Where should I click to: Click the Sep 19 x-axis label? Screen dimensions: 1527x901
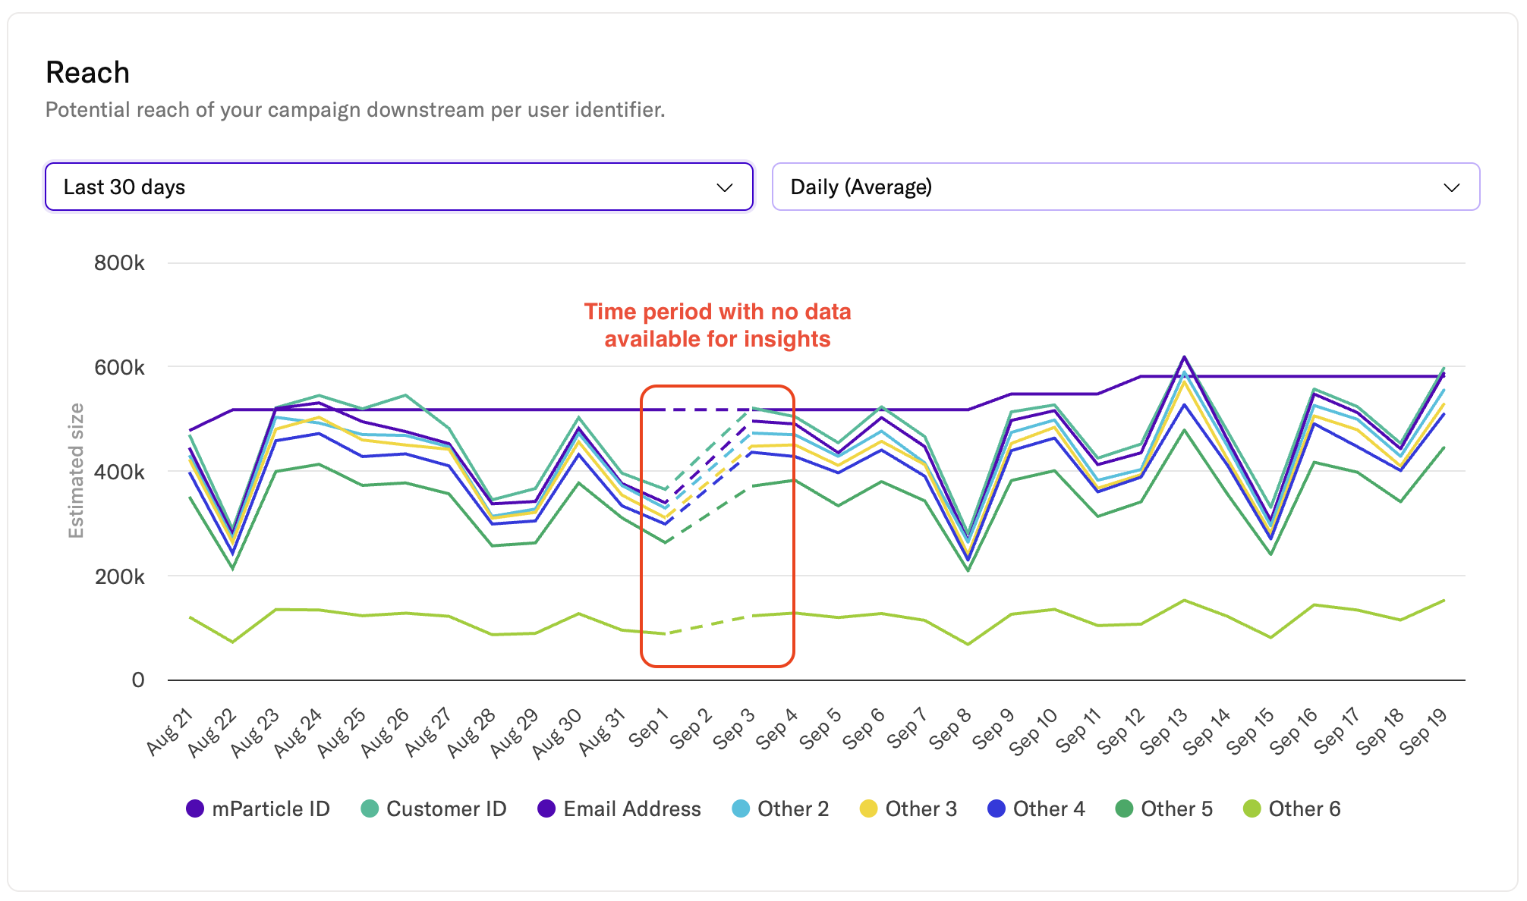pos(1424,732)
